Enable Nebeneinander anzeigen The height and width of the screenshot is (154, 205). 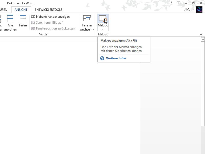pyautogui.click(x=50, y=17)
